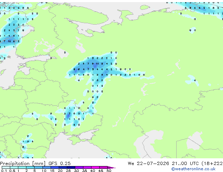Click the 'We 22-07-2026' date text

pos(148,164)
